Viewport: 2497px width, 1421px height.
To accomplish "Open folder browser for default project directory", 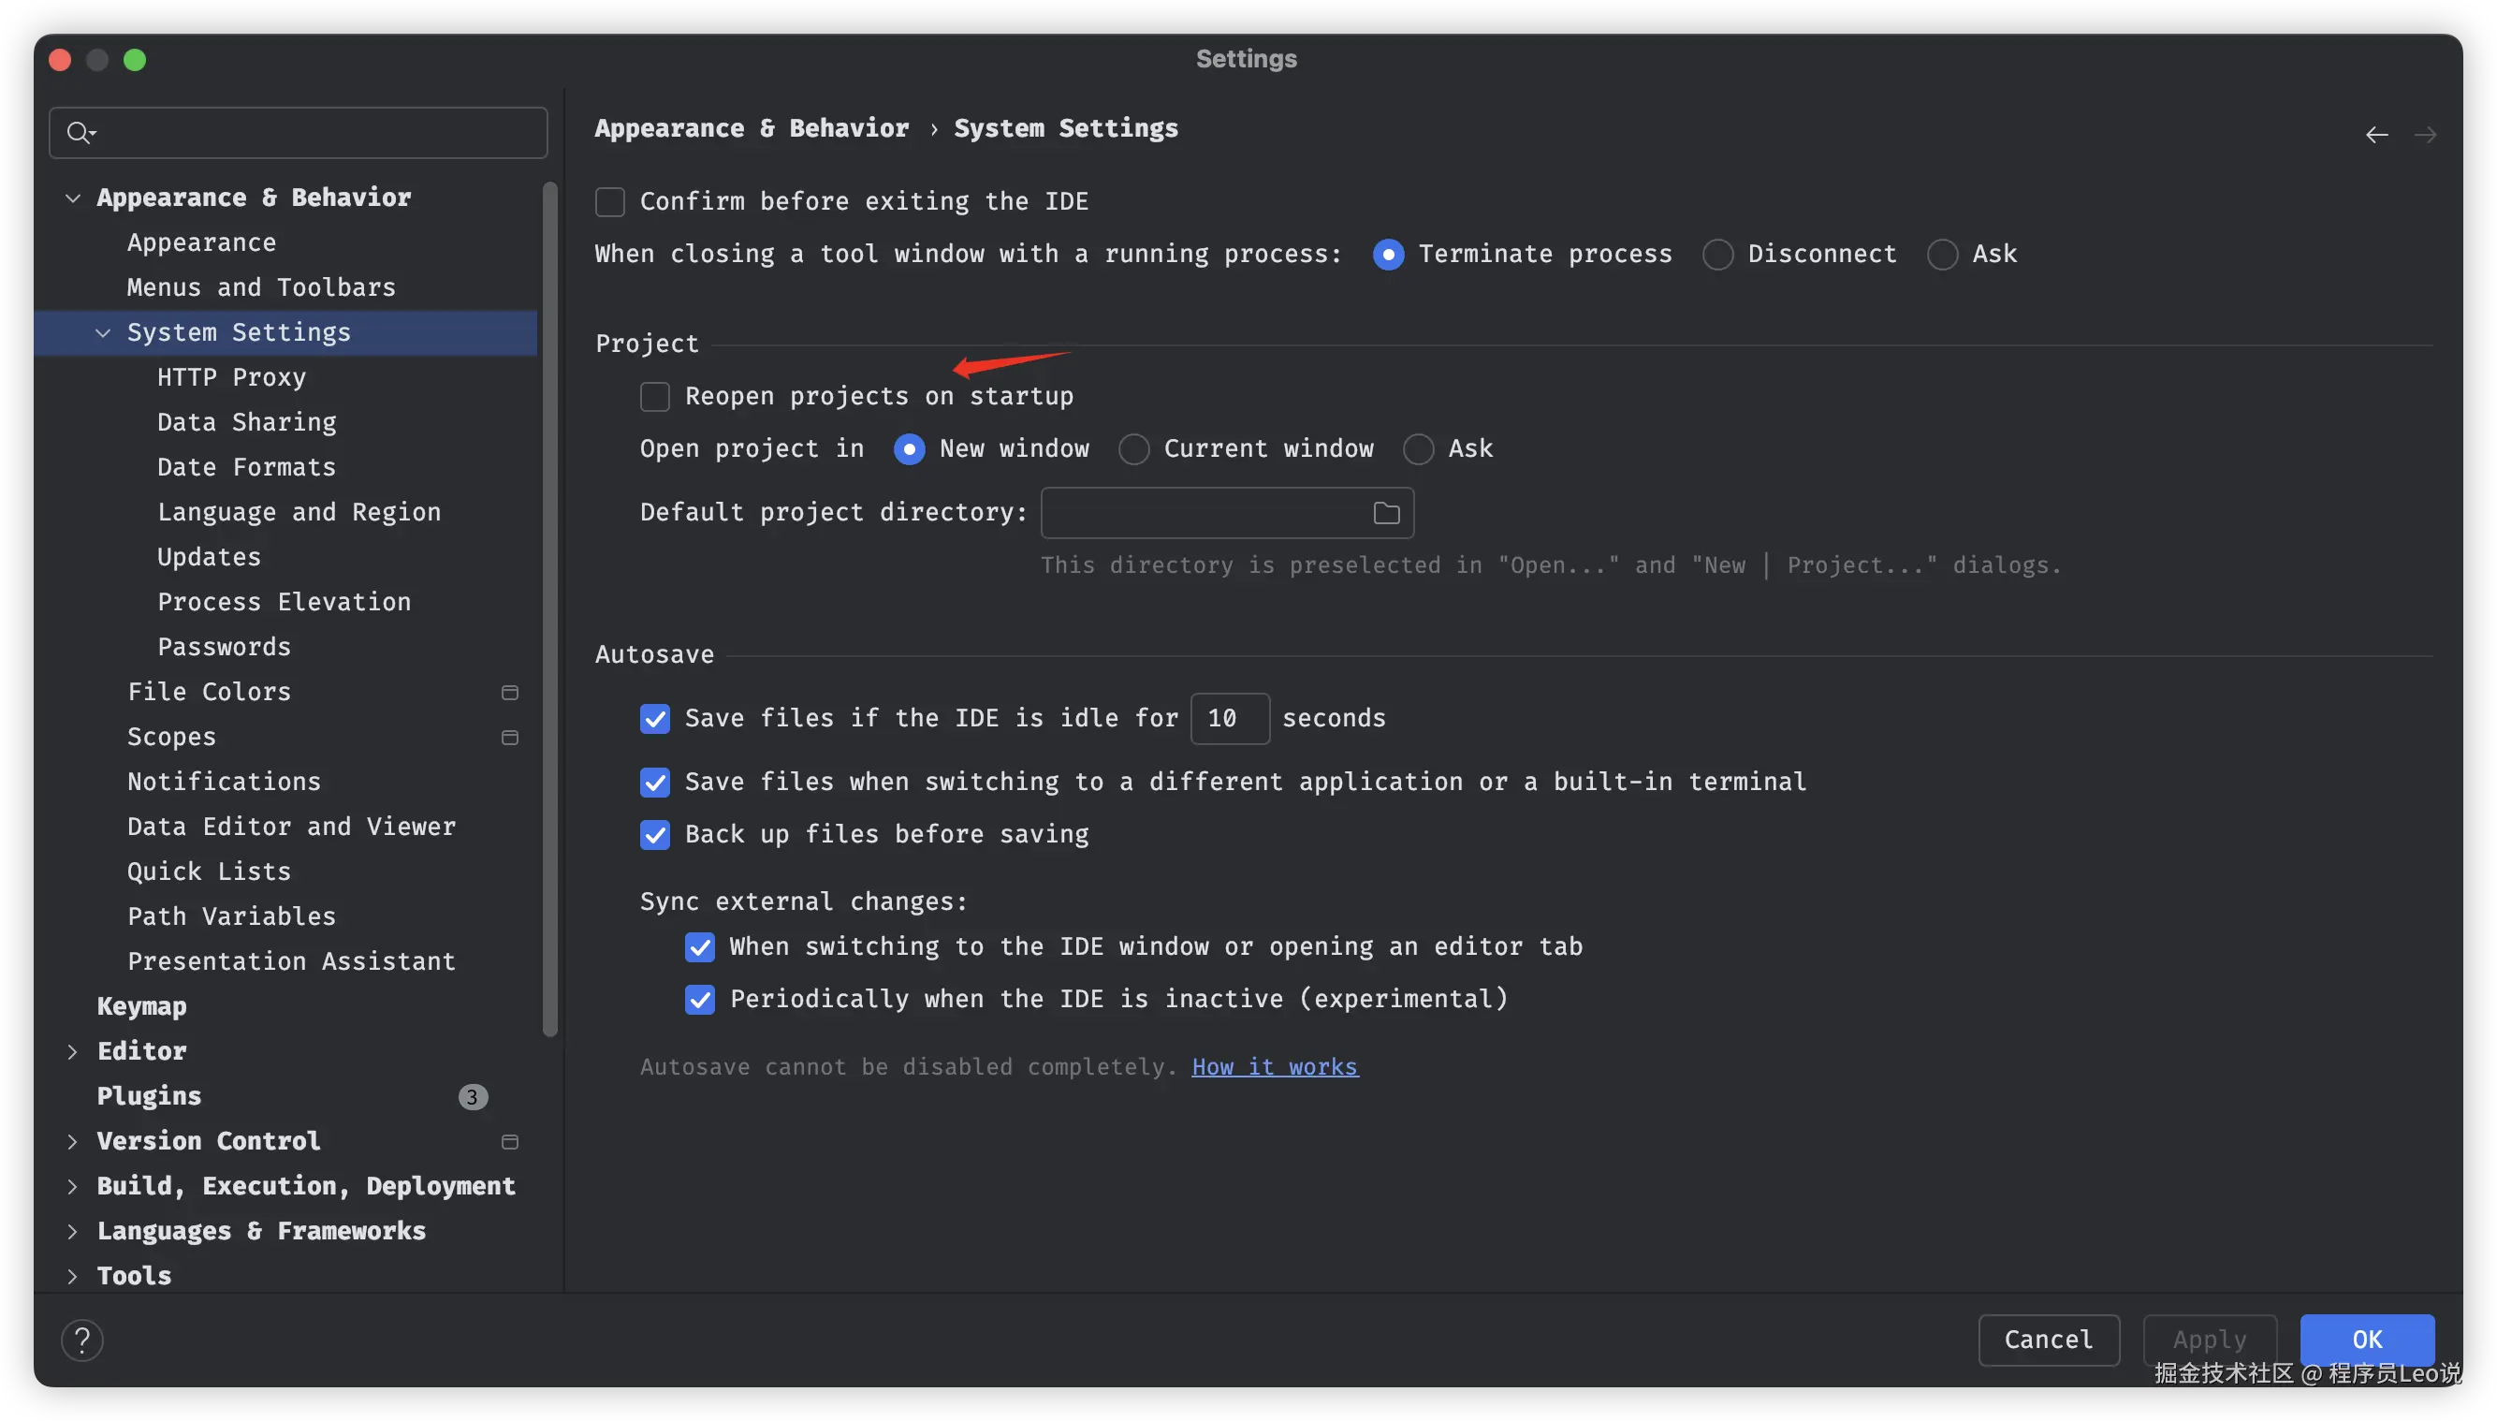I will [1385, 512].
